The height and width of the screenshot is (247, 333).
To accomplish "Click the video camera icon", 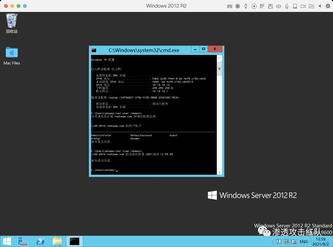I will [303, 6].
